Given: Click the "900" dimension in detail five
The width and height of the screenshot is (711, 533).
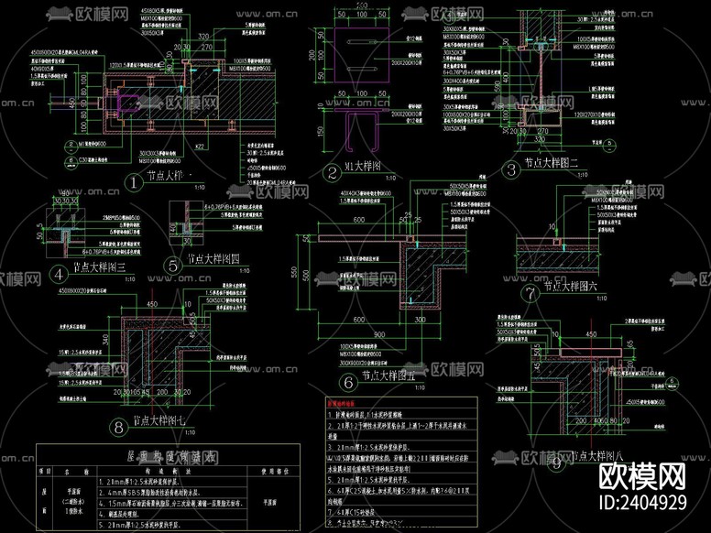Looking at the screenshot, I should click(379, 334).
